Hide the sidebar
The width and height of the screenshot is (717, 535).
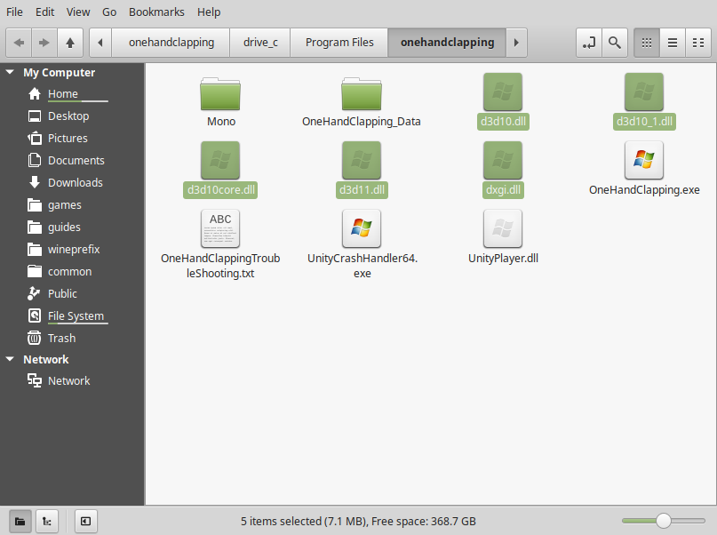[85, 522]
